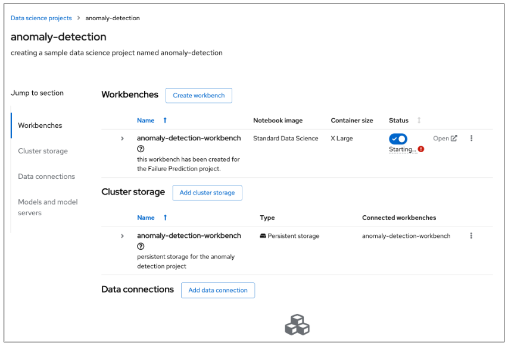Open kebab menu for anomaly-detection-workbench workbench row
508x346 pixels.
[x=471, y=139]
